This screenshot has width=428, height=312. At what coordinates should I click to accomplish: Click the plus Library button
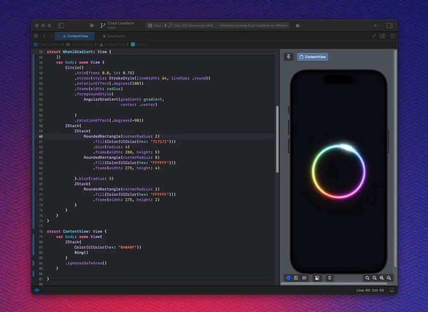(375, 25)
